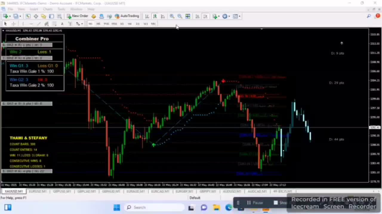
Task: Click the Zoom Out magnifier icon
Action: tap(180, 16)
